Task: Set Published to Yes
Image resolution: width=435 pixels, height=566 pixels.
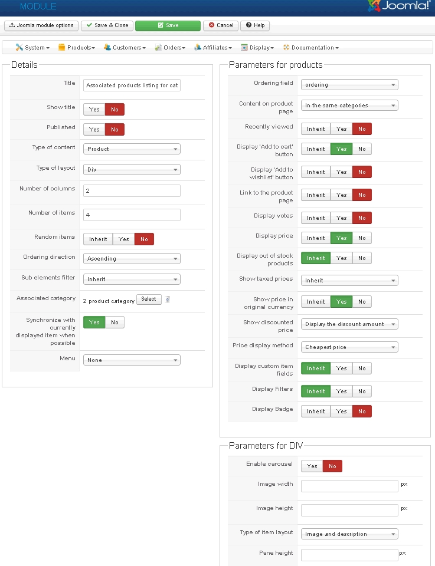Action: (x=94, y=130)
